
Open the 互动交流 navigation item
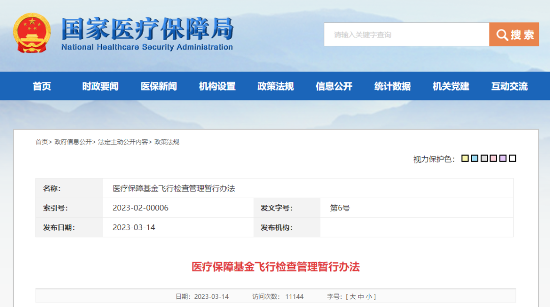[x=509, y=86]
